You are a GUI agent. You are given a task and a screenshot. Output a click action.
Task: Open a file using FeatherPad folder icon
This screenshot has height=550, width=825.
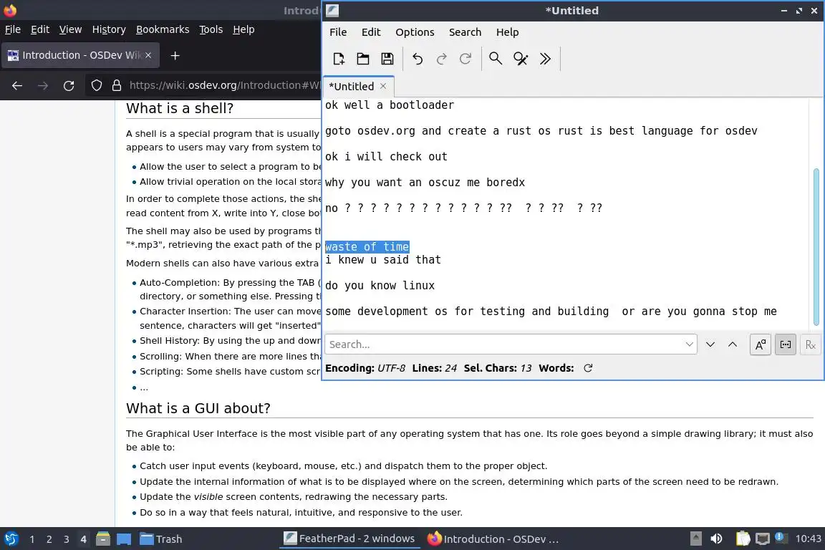(x=363, y=59)
